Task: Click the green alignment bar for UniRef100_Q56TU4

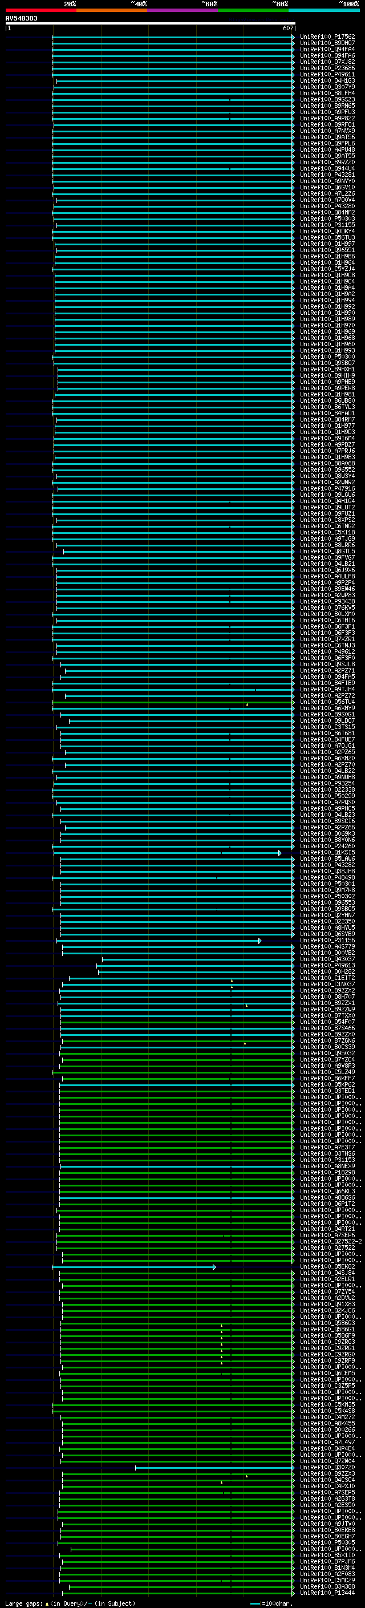Action: [x=173, y=702]
